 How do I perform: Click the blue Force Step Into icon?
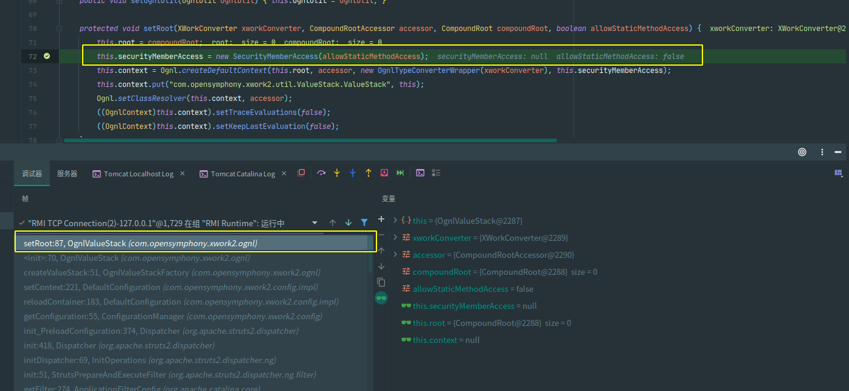point(353,173)
